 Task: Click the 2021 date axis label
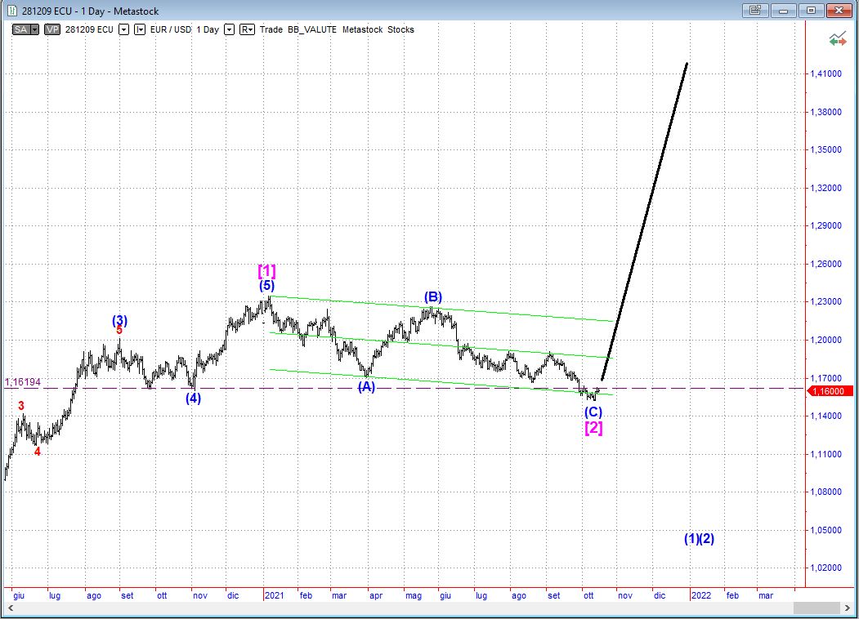tap(274, 595)
